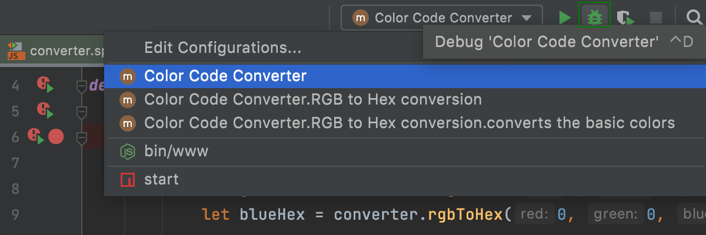The height and width of the screenshot is (235, 706).
Task: Open Search Everywhere magnifier
Action: (x=694, y=18)
